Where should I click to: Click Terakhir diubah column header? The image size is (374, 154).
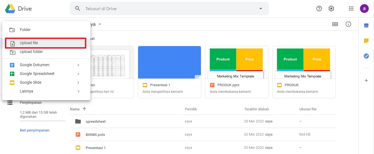click(x=257, y=109)
